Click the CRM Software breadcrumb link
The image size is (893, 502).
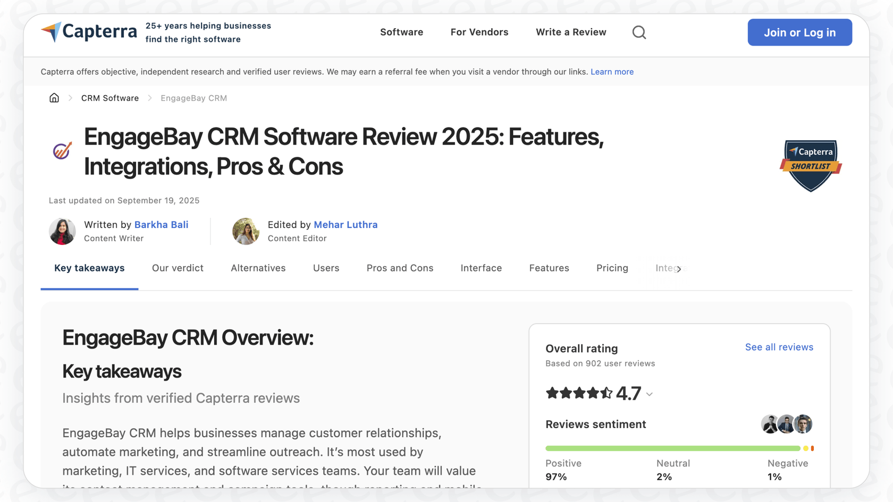click(110, 98)
